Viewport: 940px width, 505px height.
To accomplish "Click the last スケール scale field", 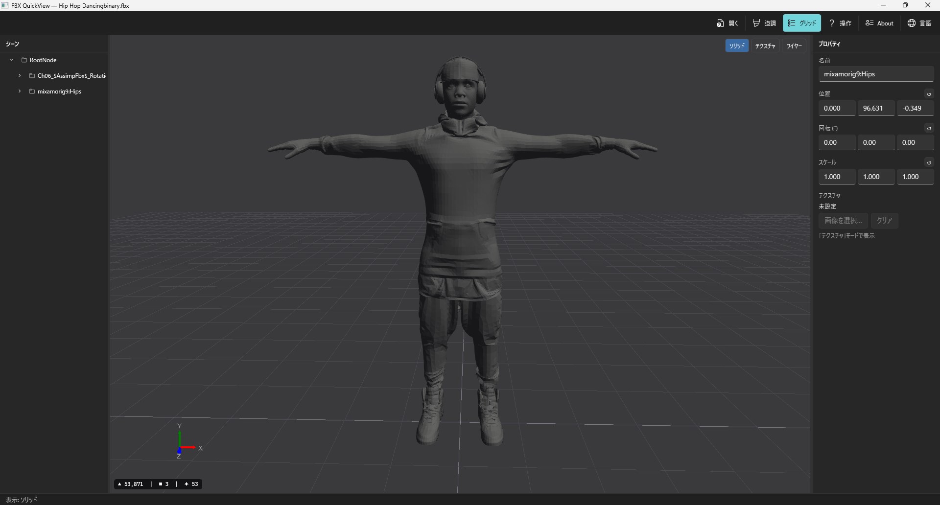I will click(916, 177).
